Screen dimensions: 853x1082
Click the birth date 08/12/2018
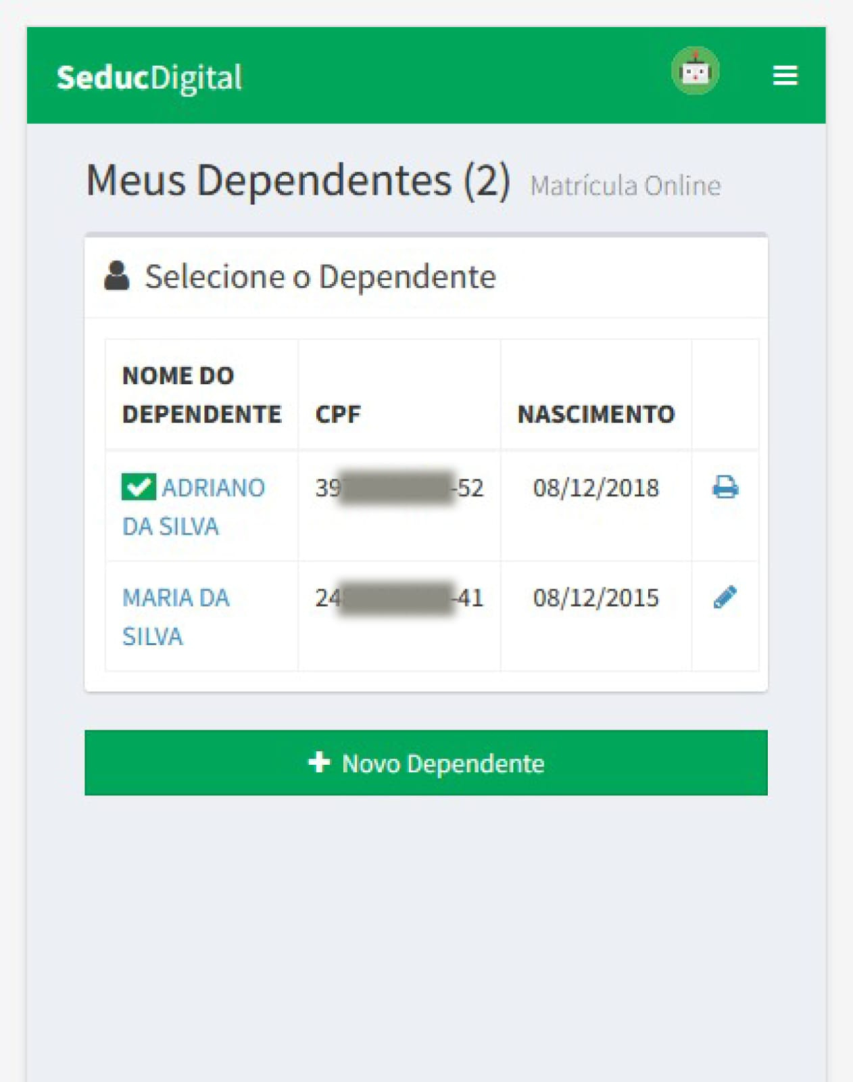coord(595,488)
